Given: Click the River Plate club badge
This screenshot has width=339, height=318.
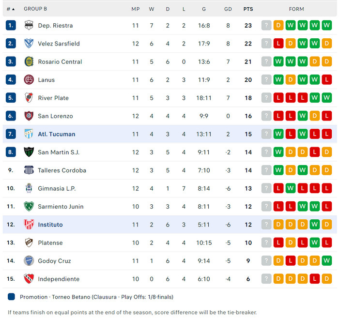Looking at the screenshot, I should [x=29, y=98].
